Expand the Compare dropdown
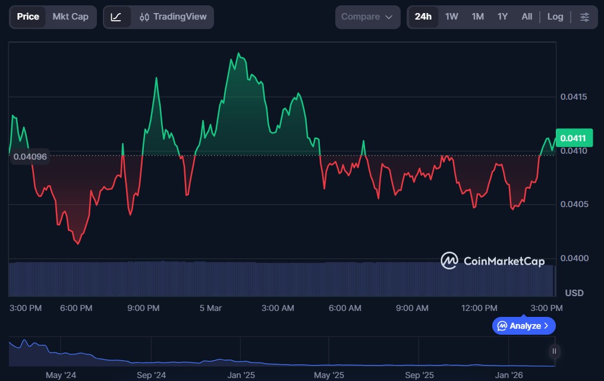Viewport: 604px width, 381px height. [367, 17]
